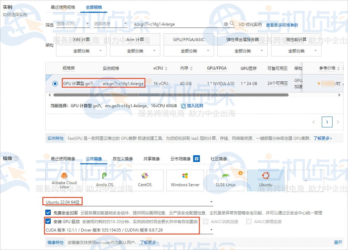
Task: Select the Alibaba Cloud Linux image icon
Action: click(x=64, y=180)
